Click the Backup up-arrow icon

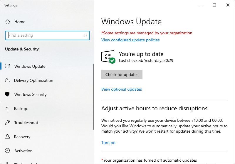click(x=7, y=108)
